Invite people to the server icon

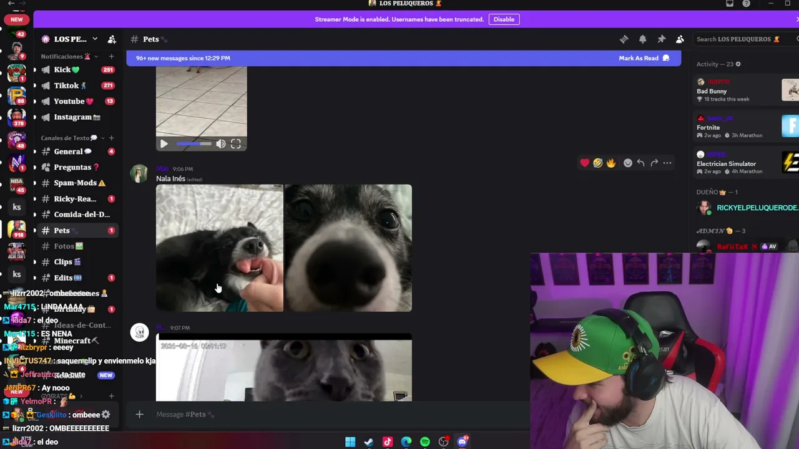coord(112,39)
